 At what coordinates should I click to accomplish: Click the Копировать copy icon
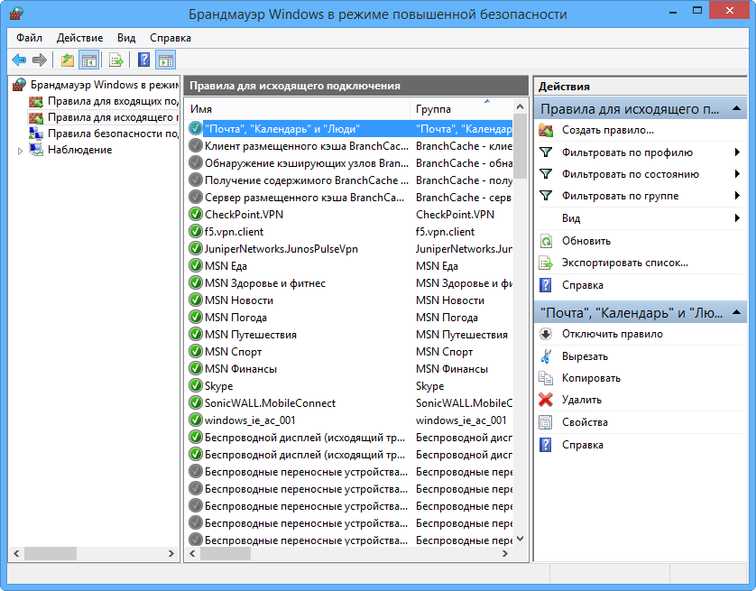[545, 378]
